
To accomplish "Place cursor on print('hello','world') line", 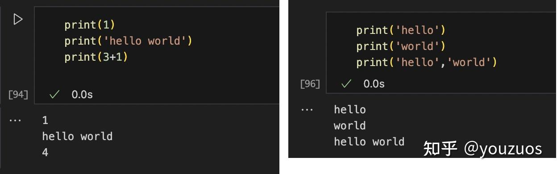I will (426, 62).
